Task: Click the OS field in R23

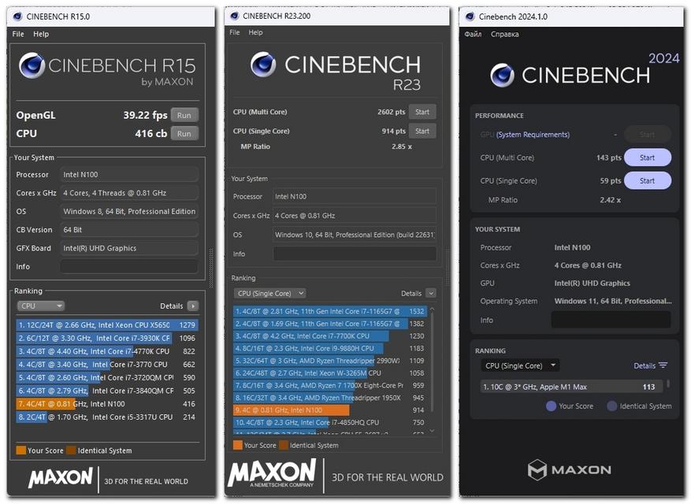Action: (x=355, y=235)
